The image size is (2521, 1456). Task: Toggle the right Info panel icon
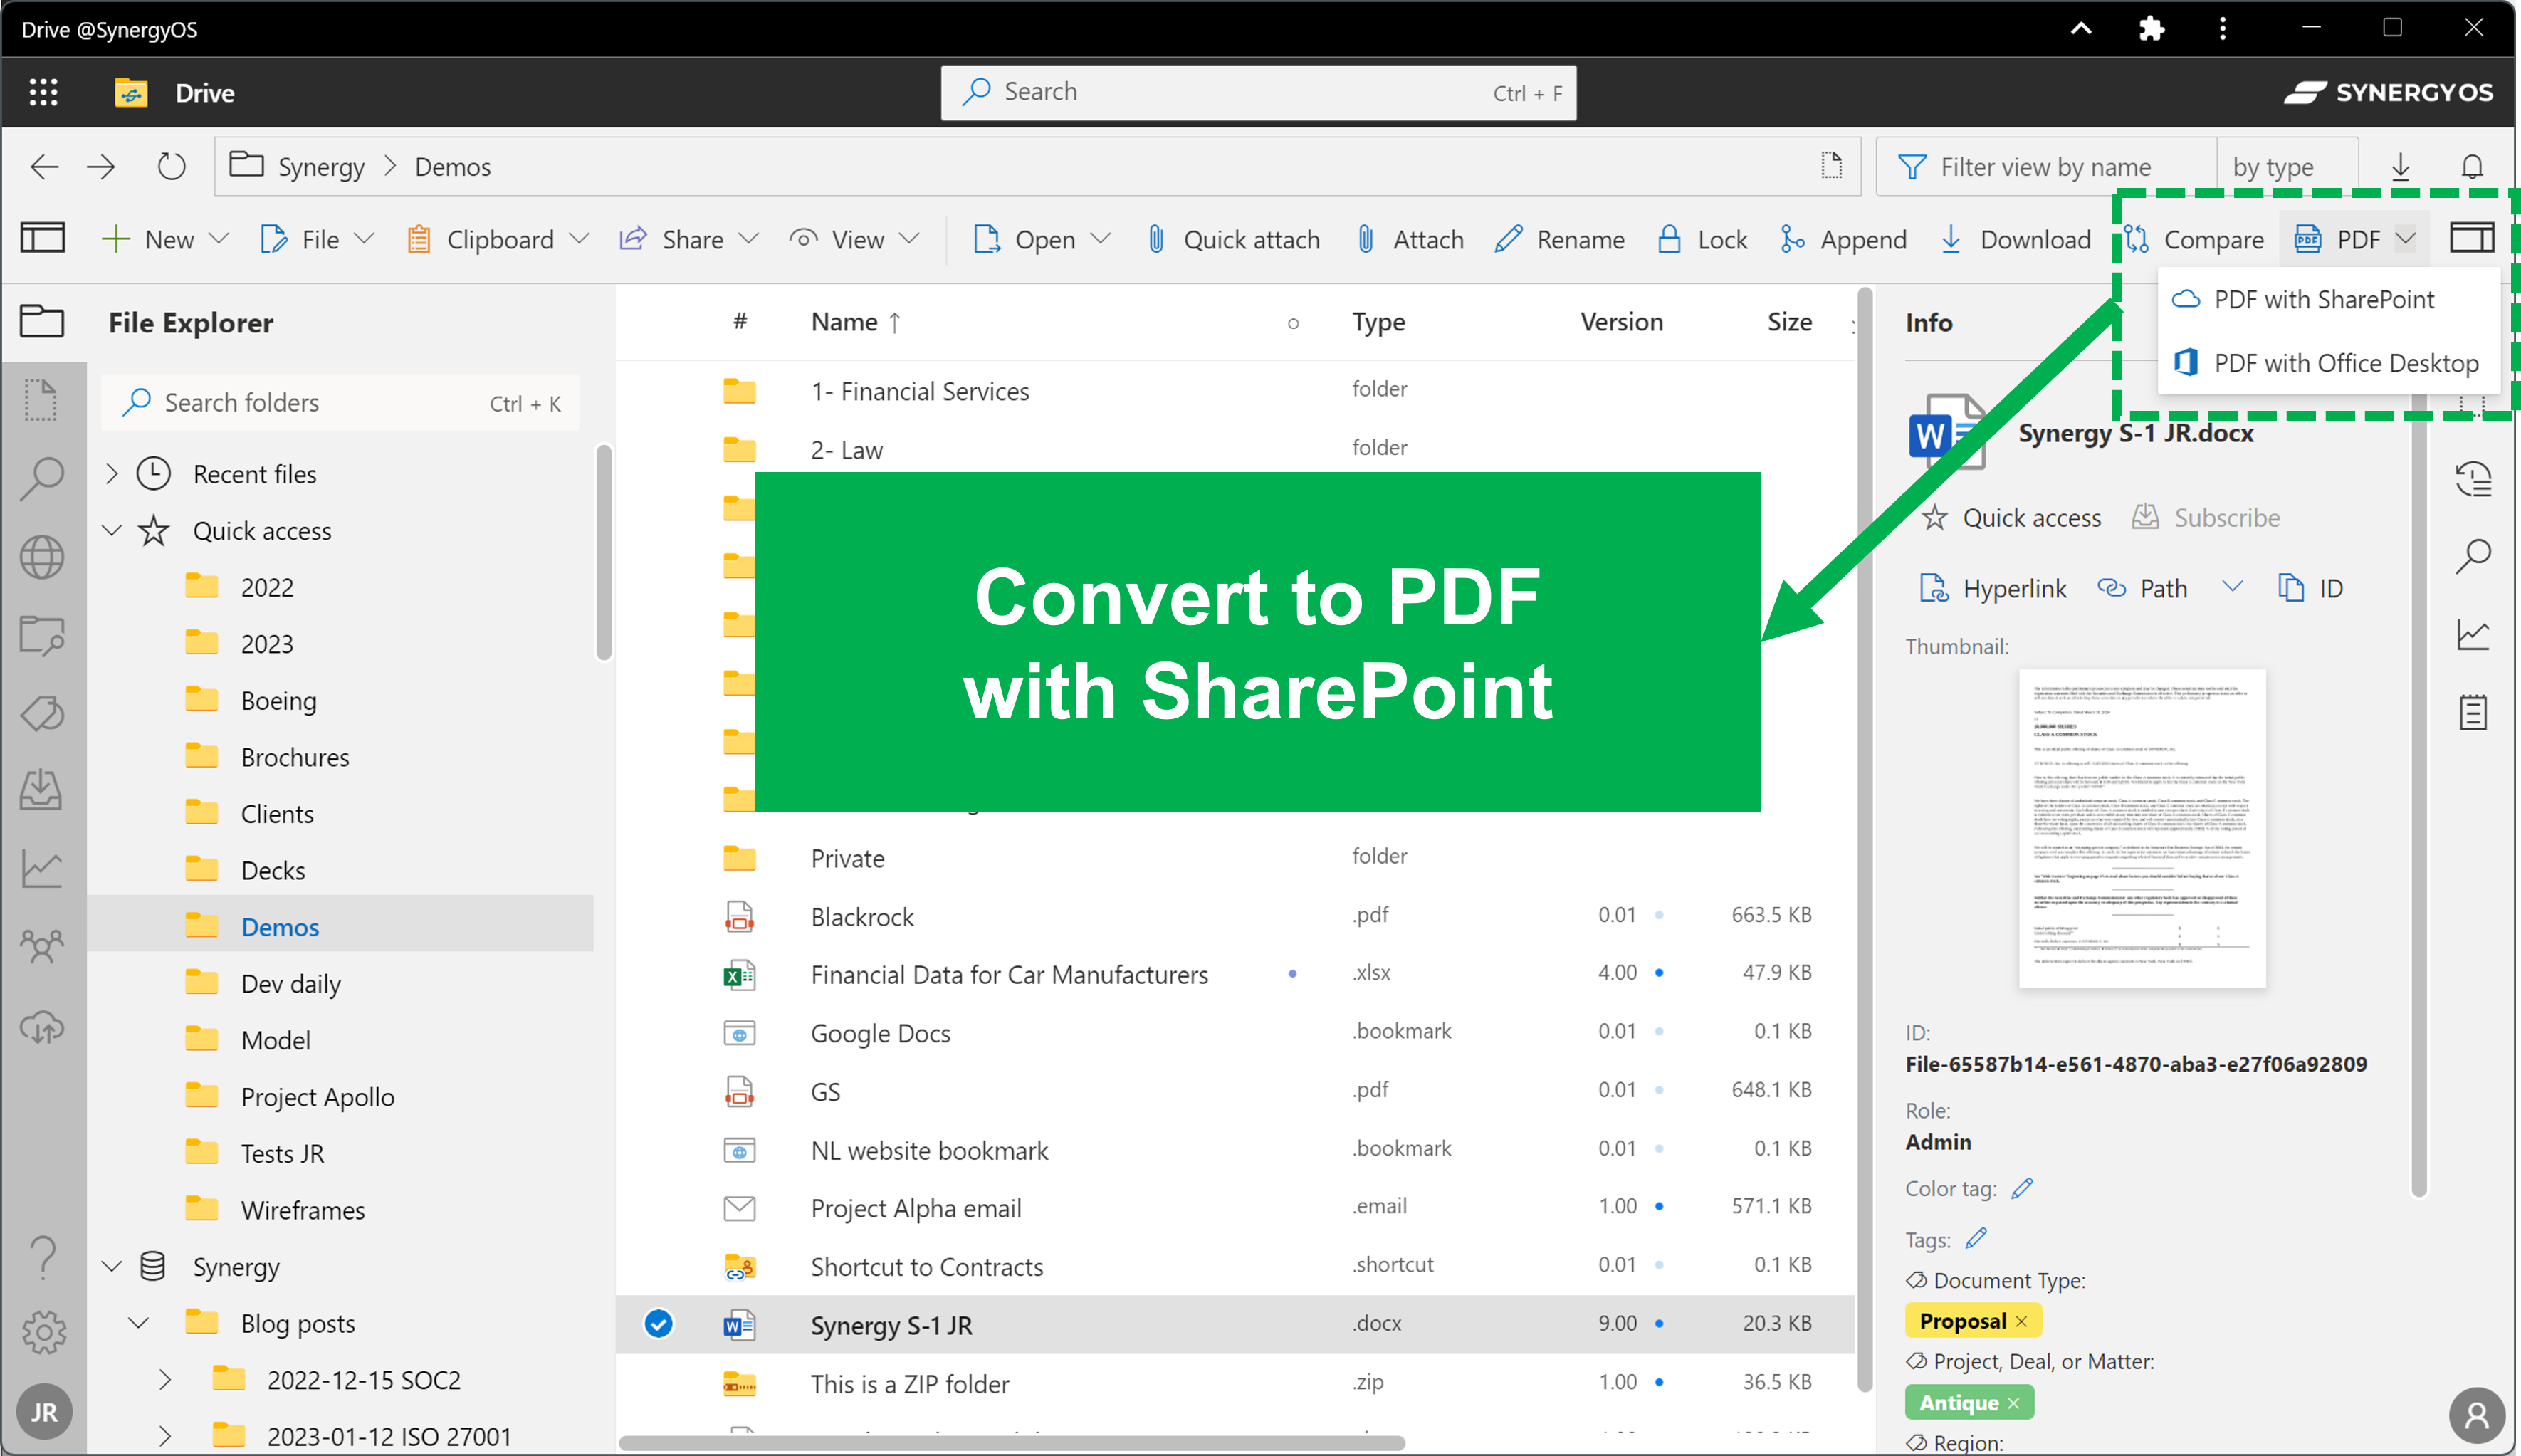click(2471, 238)
